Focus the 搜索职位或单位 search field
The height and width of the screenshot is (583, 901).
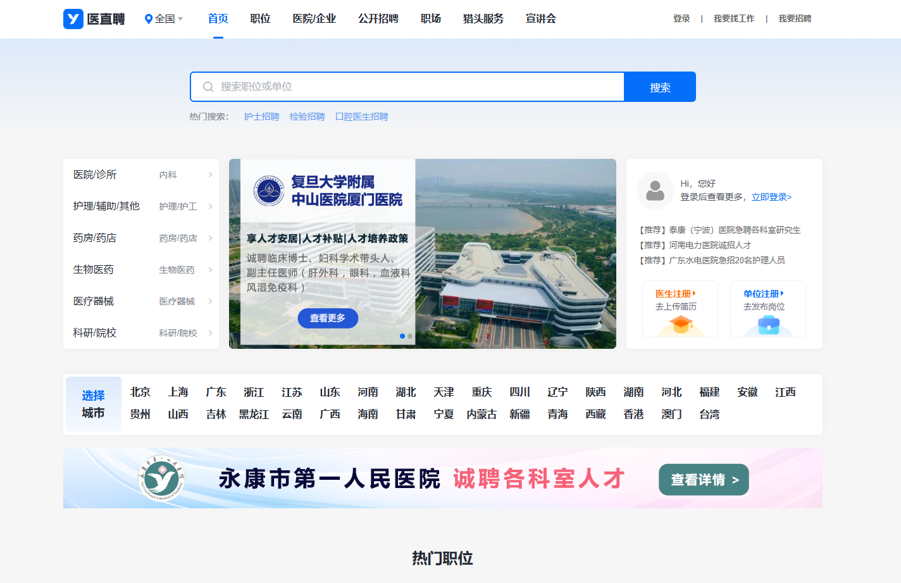pyautogui.click(x=418, y=87)
